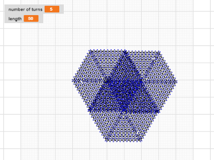The image size is (214, 160).
Task: Click the number of turns value 5
Action: [52, 9]
